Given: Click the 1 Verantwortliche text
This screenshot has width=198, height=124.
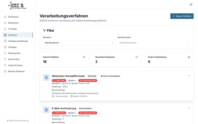Looking at the screenshot, I should [61, 96].
